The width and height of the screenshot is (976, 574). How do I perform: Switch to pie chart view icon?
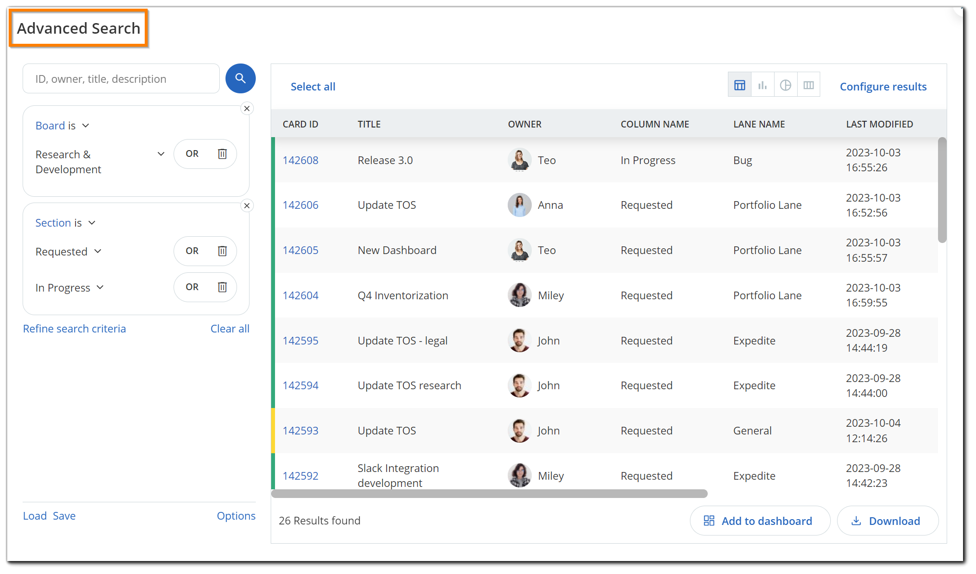(x=786, y=85)
